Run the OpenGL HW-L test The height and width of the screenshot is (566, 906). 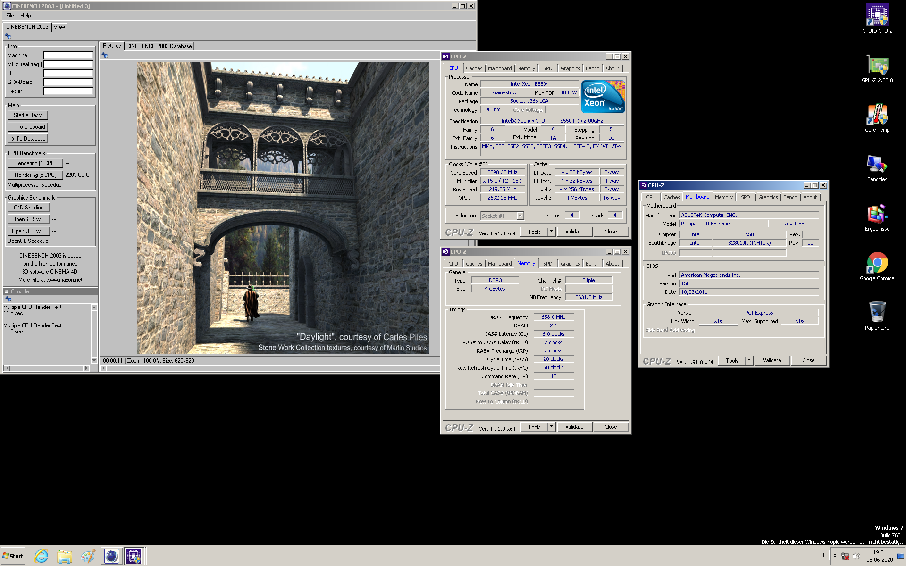(29, 231)
